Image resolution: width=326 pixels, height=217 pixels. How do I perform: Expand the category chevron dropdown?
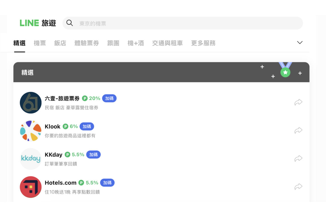[300, 42]
